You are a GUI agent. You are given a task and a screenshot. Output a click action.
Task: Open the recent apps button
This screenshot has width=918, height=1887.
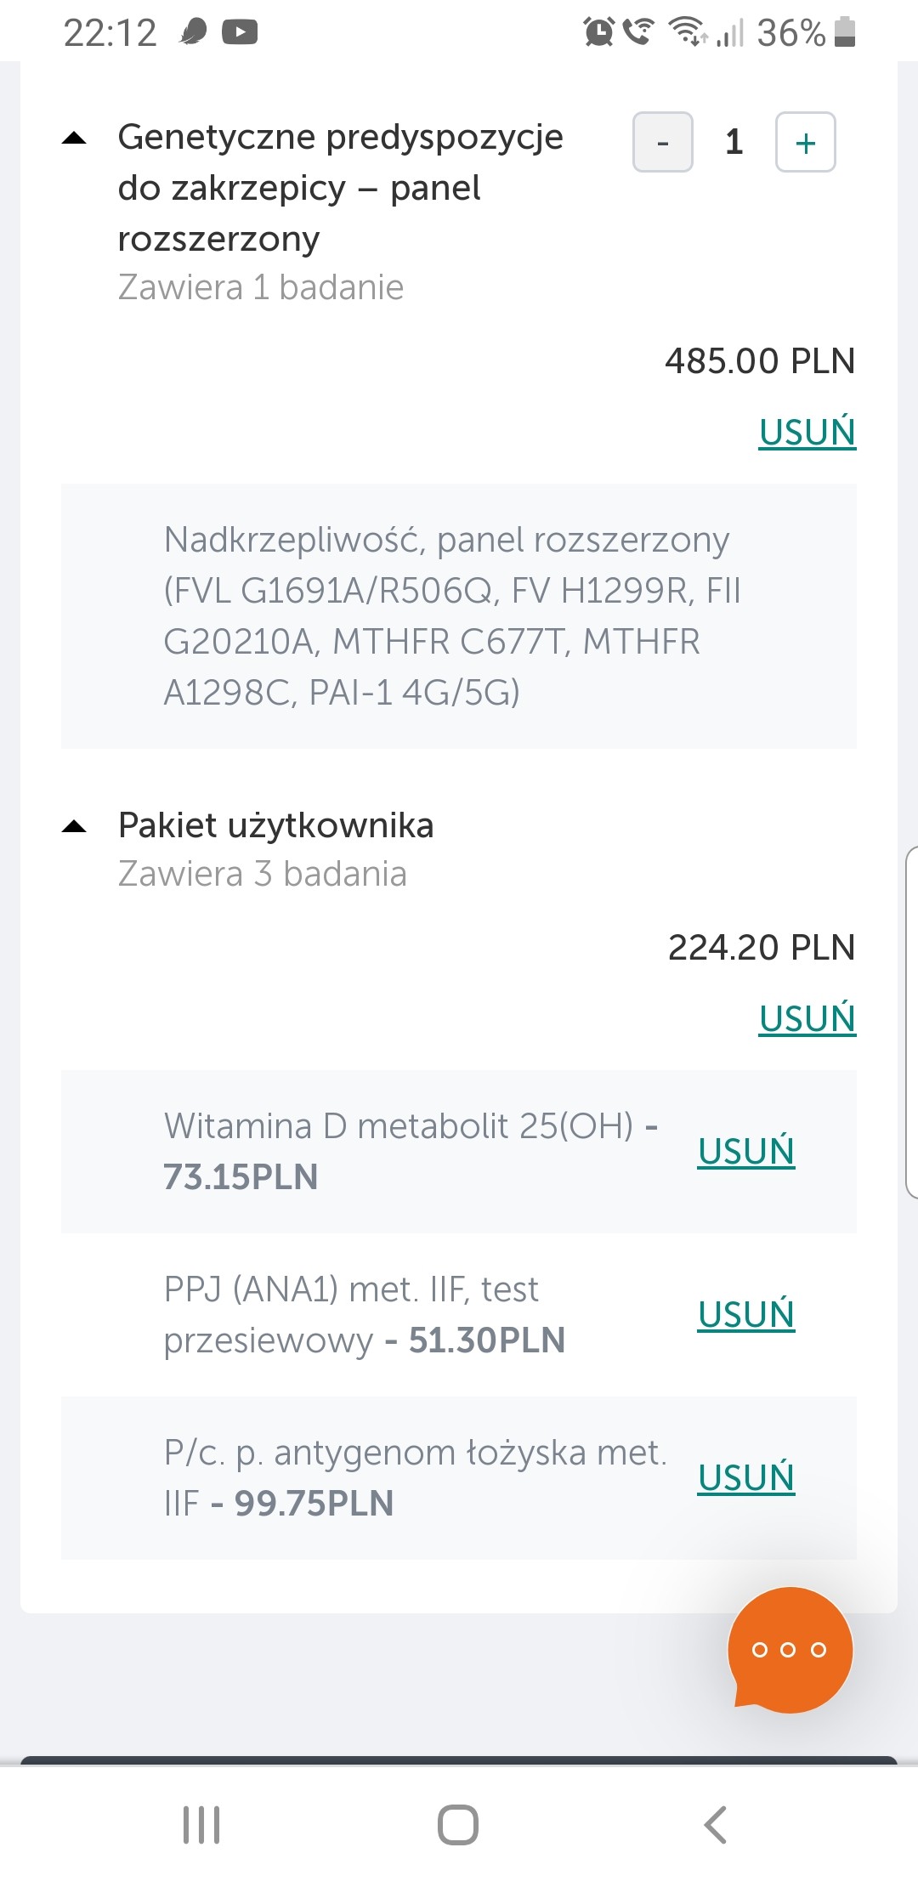click(x=201, y=1824)
